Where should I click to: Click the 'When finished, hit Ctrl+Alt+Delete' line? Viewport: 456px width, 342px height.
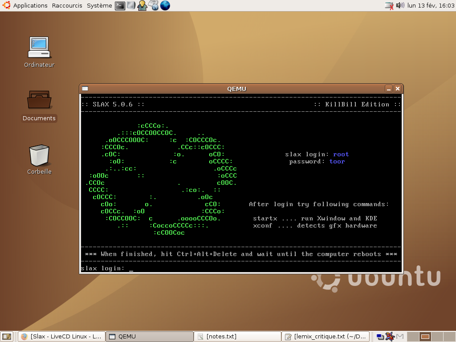pos(241,254)
